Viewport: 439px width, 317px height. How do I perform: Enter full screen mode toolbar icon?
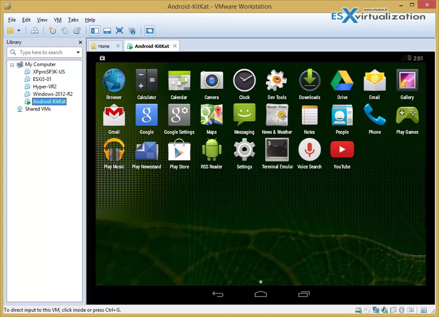(x=120, y=31)
